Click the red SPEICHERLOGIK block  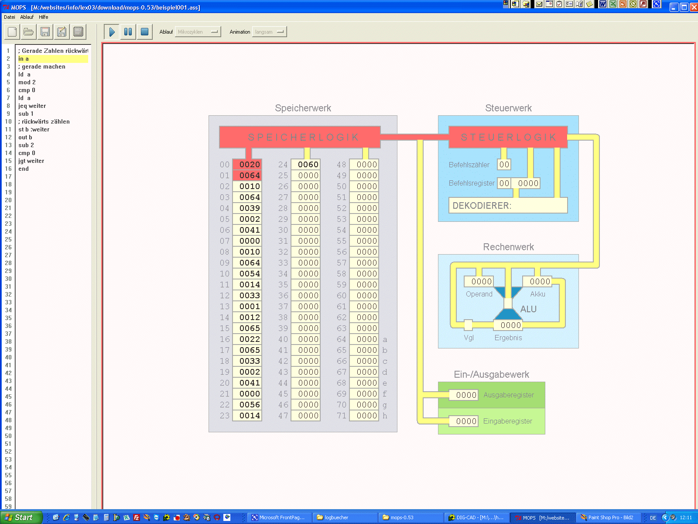(x=300, y=137)
